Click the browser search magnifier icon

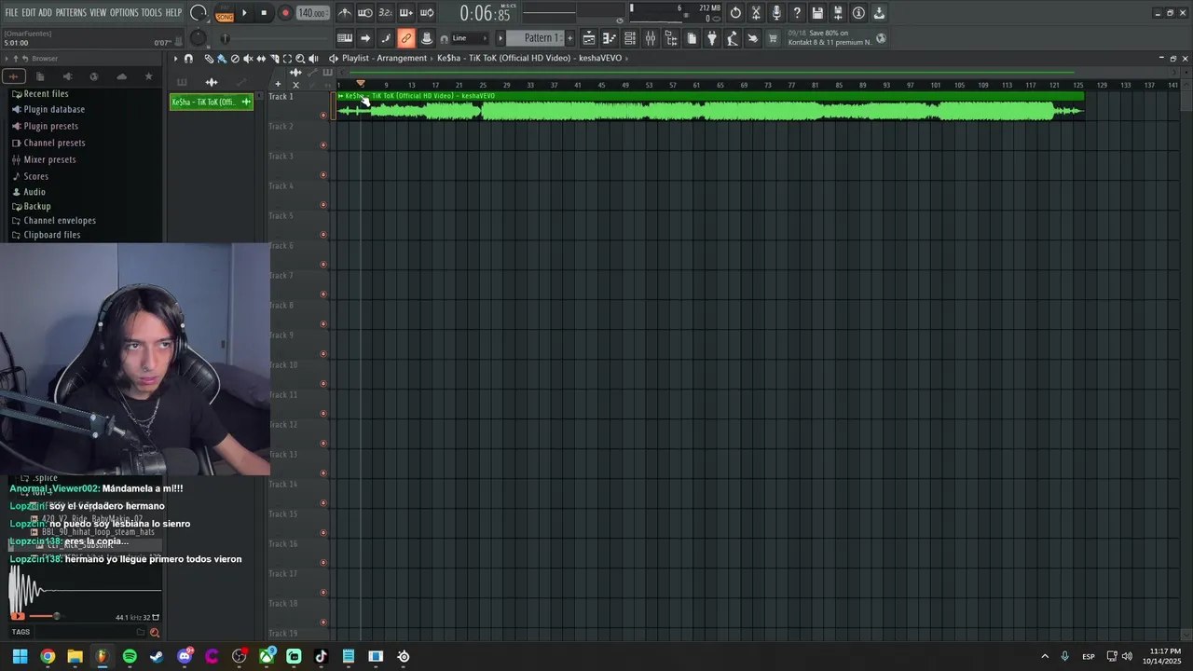click(155, 632)
